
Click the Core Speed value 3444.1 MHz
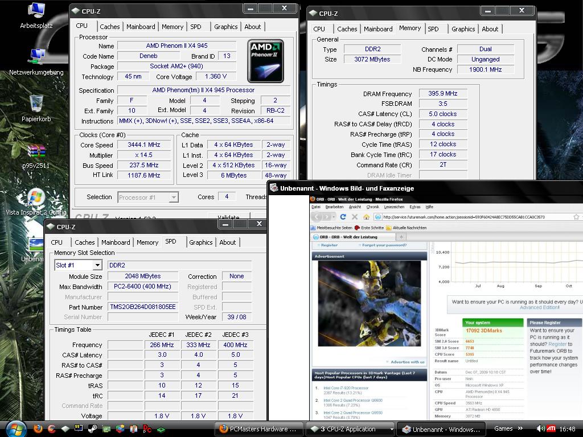pos(144,145)
